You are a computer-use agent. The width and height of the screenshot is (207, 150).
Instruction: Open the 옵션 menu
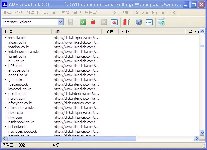click(77, 13)
